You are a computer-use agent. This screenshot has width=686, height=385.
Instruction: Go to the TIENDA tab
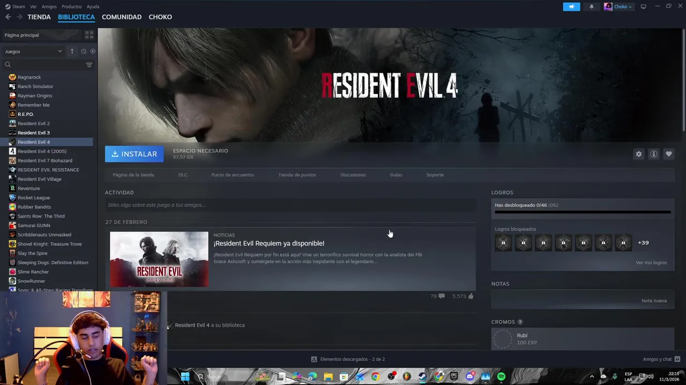tap(39, 17)
